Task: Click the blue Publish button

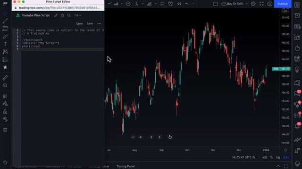Action: pos(283,4)
